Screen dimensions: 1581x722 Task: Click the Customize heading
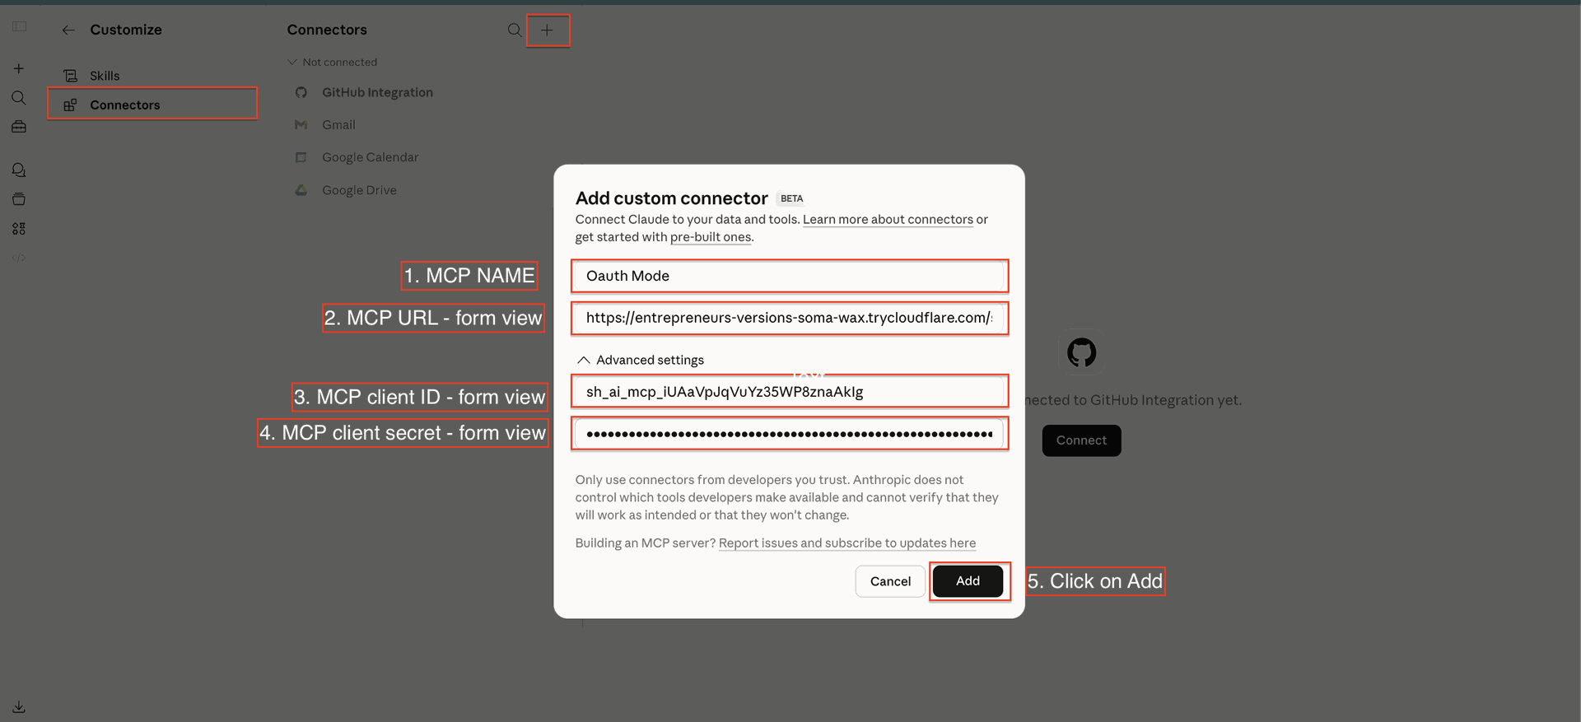point(126,30)
